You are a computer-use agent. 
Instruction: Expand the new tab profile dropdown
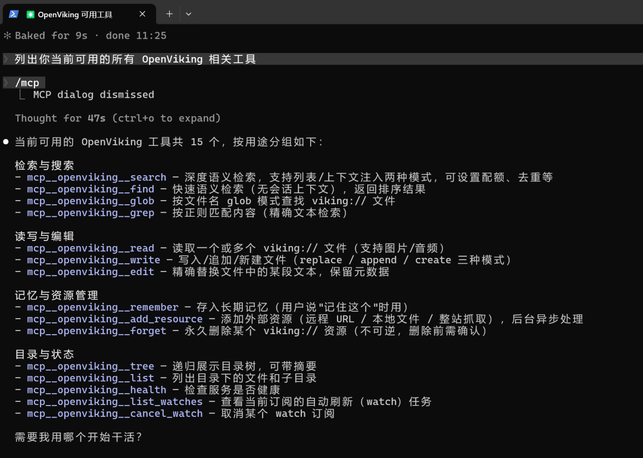pyautogui.click(x=189, y=14)
